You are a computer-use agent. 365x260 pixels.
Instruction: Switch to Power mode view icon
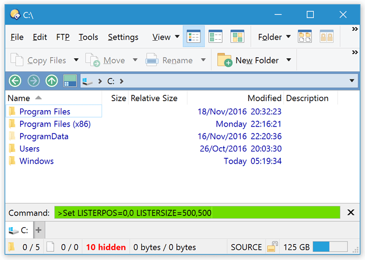click(x=215, y=37)
